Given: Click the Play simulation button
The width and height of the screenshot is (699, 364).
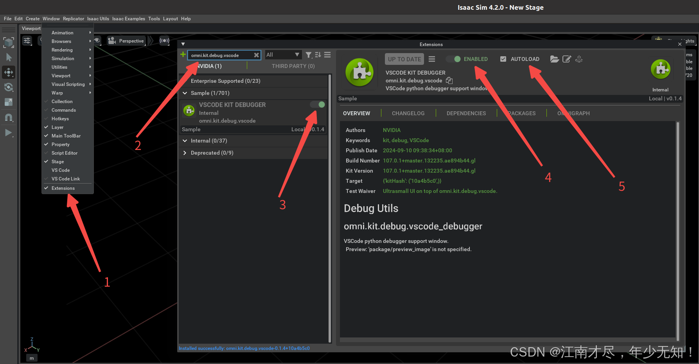Looking at the screenshot, I should click(x=9, y=133).
